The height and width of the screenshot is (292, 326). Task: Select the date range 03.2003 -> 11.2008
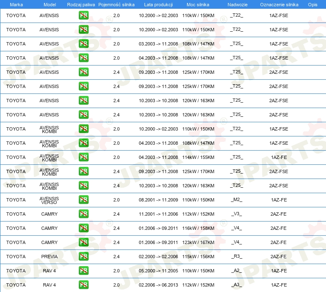click(x=158, y=44)
